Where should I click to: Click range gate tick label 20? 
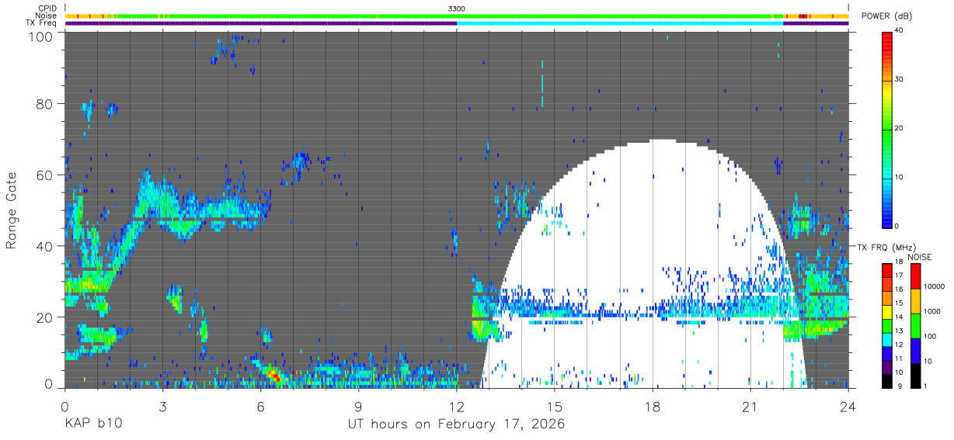[44, 317]
